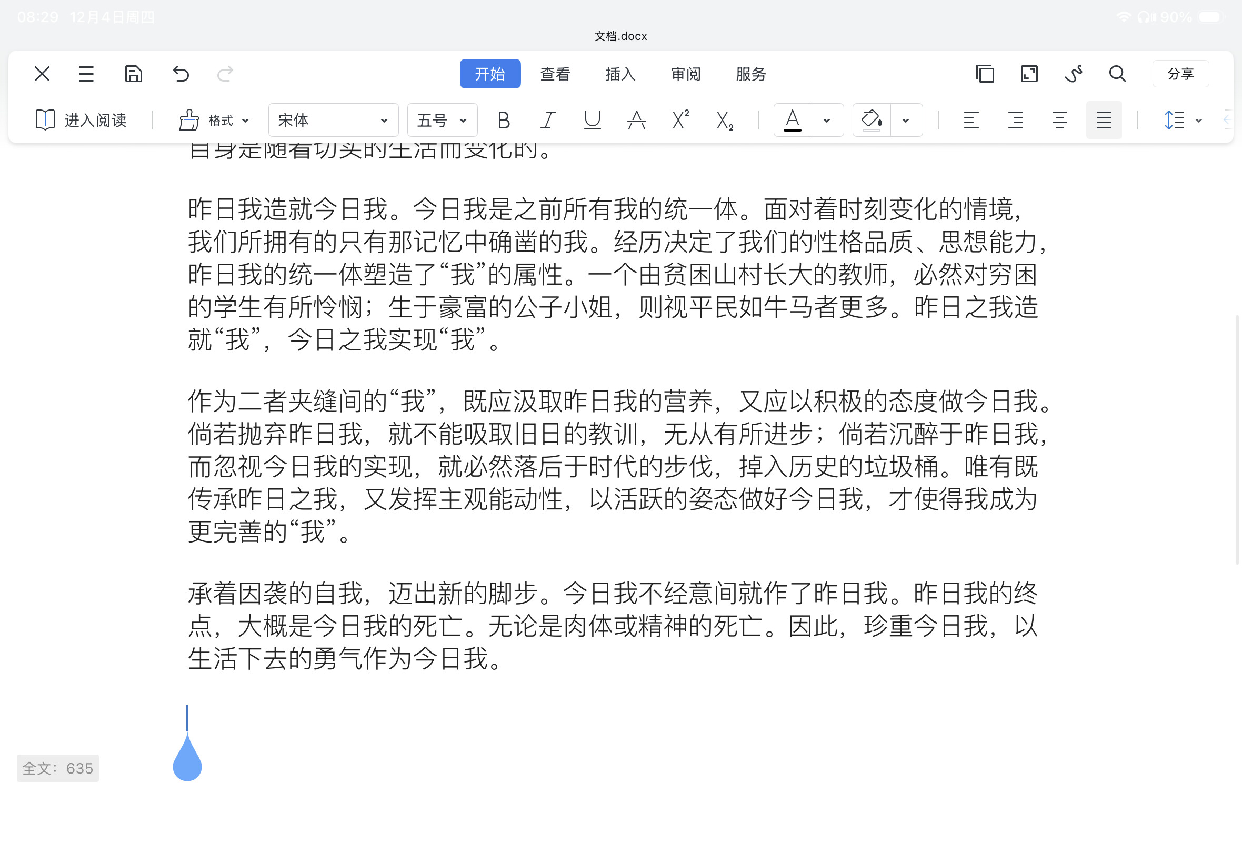Activate the handwriting pen icon
Viewport: 1242px width, 863px height.
tap(1073, 74)
